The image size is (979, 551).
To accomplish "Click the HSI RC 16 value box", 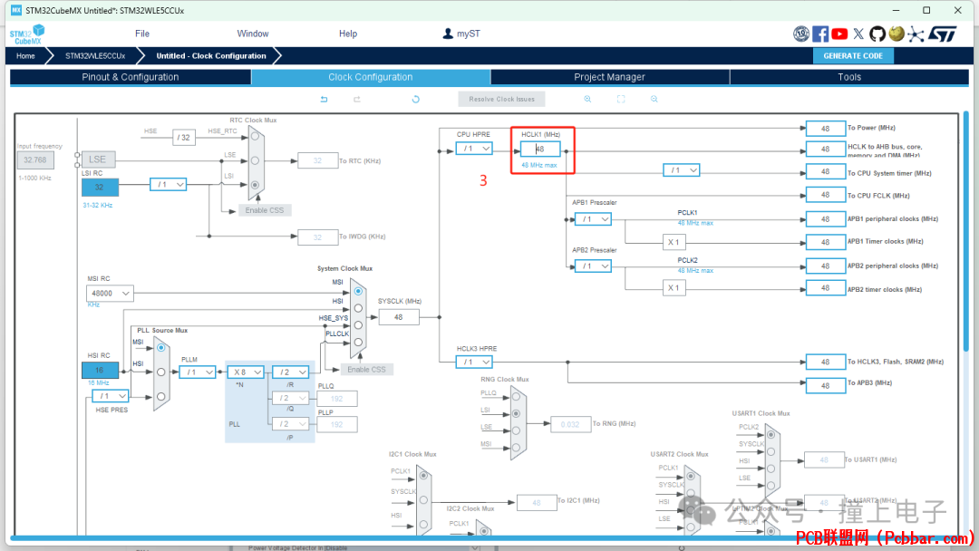I will [x=100, y=370].
